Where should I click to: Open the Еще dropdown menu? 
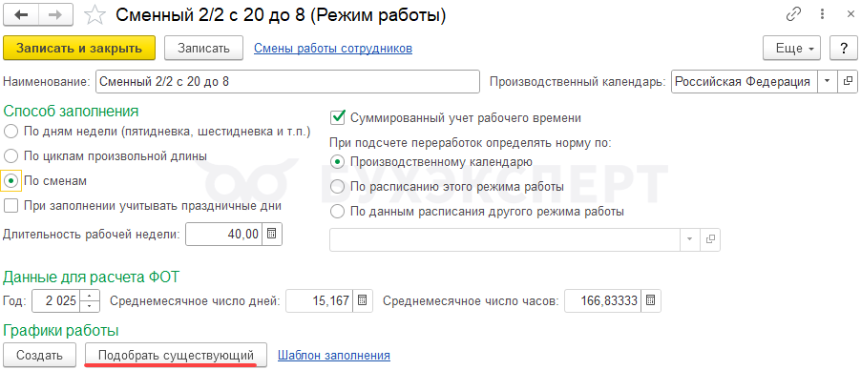click(x=791, y=49)
